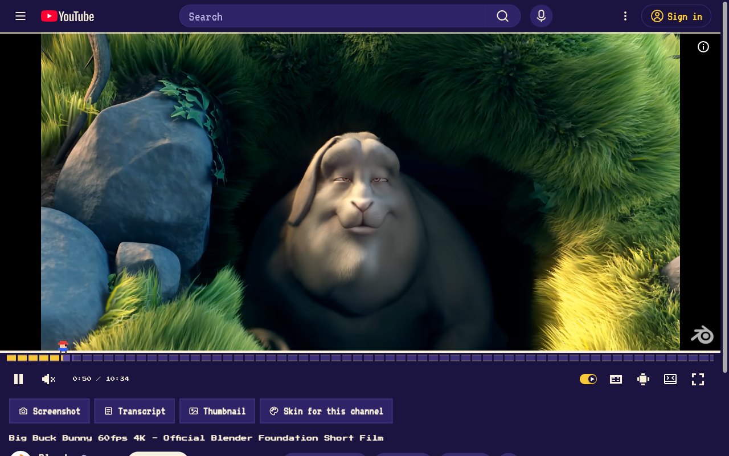
Task: Pause the video
Action: [18, 379]
